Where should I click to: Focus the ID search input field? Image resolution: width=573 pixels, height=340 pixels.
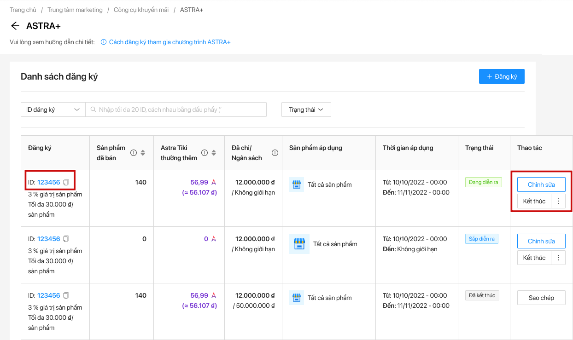pos(176,109)
